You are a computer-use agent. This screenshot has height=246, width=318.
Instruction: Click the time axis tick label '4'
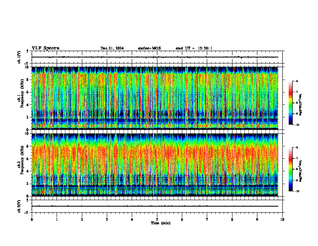[x=132, y=219]
